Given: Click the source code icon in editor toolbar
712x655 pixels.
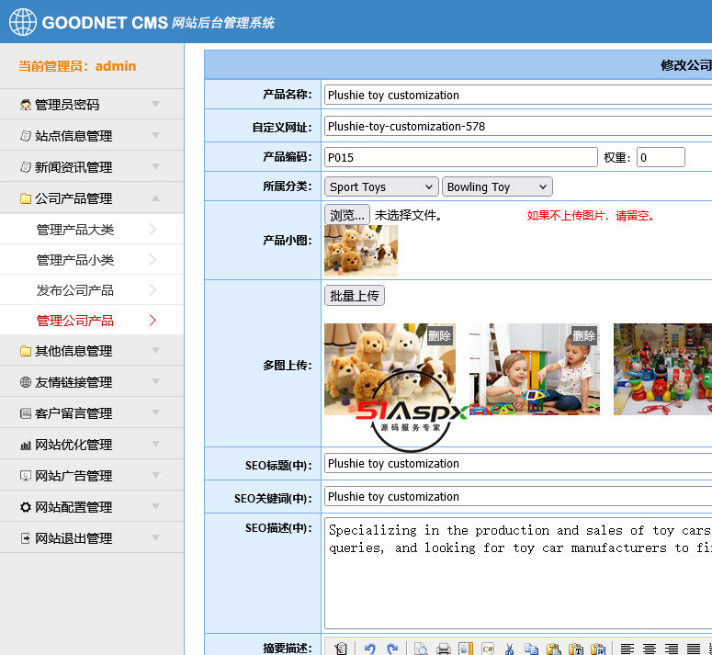Looking at the screenshot, I should (x=340, y=649).
